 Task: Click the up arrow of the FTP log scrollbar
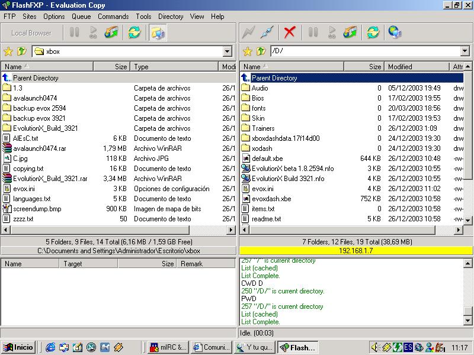467,263
